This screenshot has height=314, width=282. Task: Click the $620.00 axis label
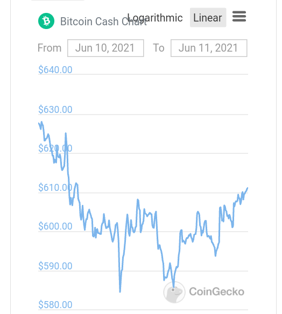coord(55,148)
